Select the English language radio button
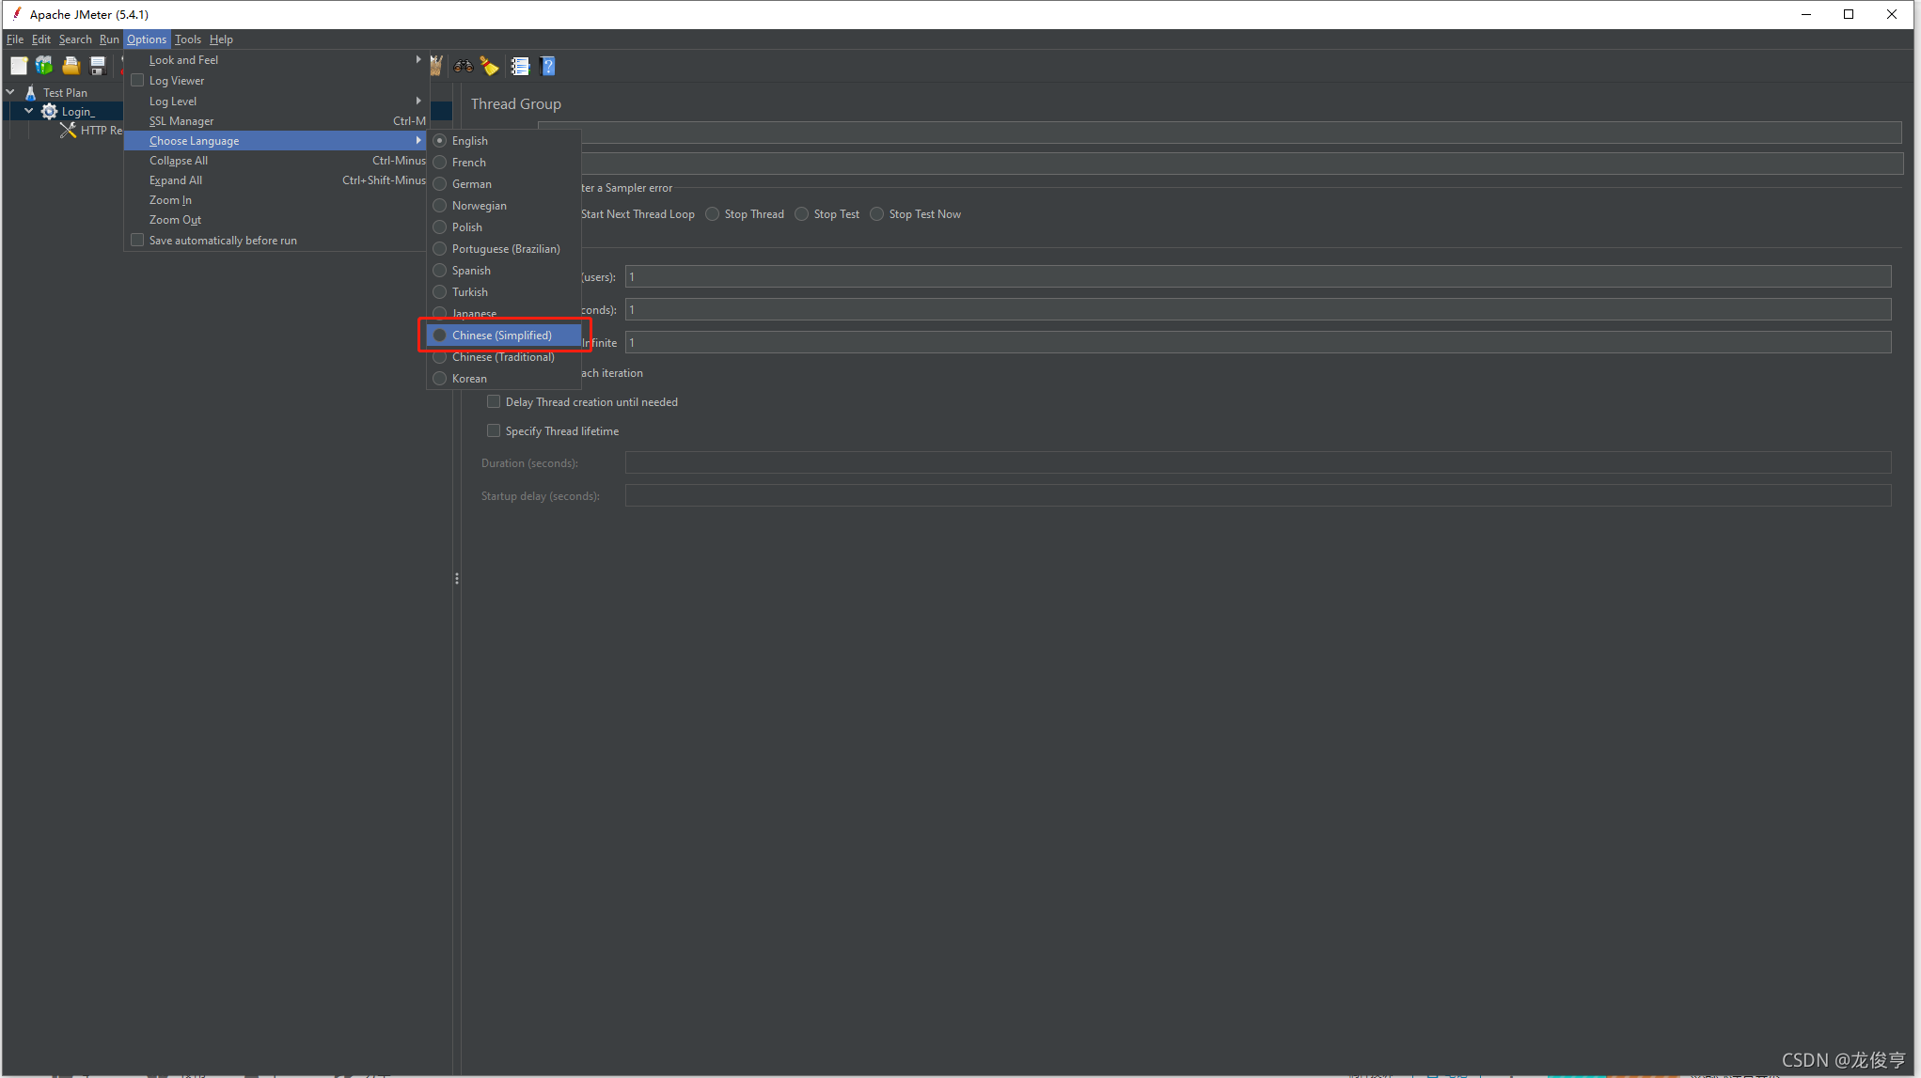This screenshot has height=1078, width=1921. [x=439, y=140]
